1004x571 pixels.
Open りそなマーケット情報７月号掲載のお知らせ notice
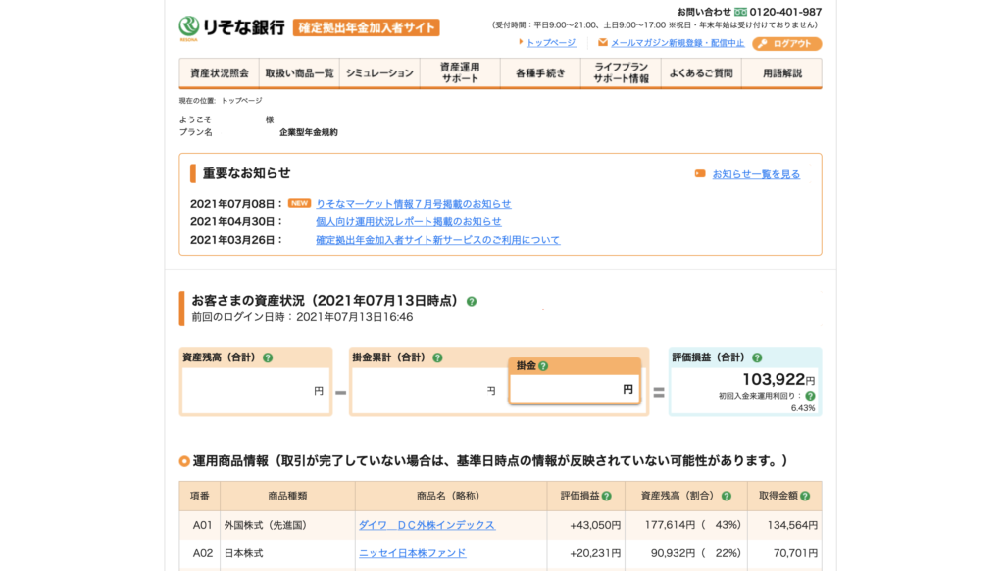[413, 204]
